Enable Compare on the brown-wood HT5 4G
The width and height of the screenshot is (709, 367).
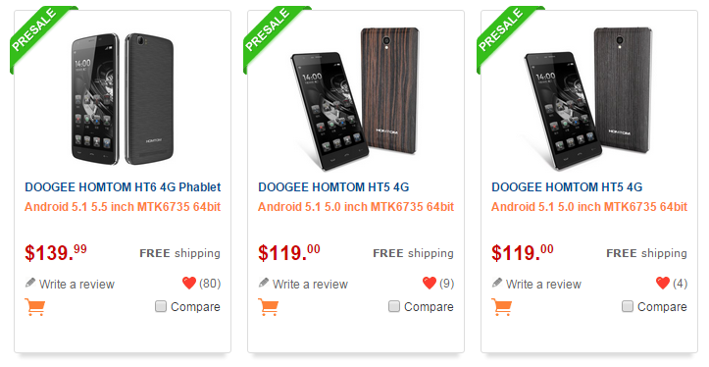point(394,306)
